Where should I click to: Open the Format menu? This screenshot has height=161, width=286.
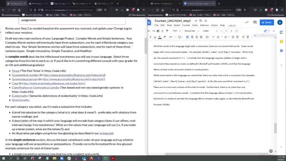(186, 25)
